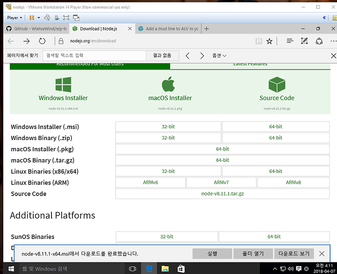This screenshot has width=337, height=274.
Task: Click the Windows search box
Action: pyautogui.click(x=71, y=269)
